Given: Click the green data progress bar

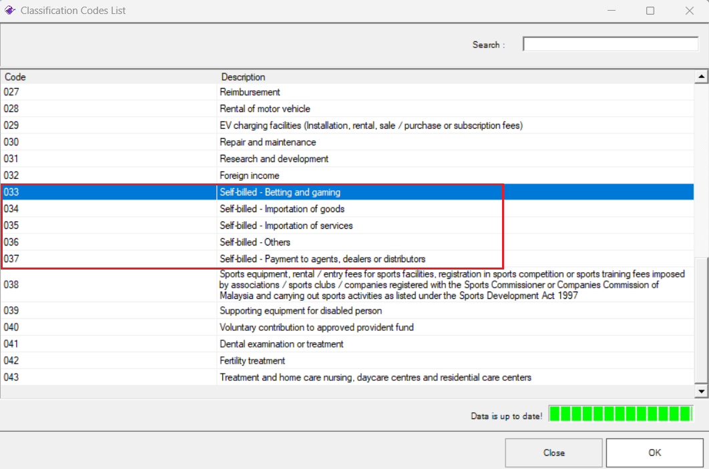Looking at the screenshot, I should point(620,414).
